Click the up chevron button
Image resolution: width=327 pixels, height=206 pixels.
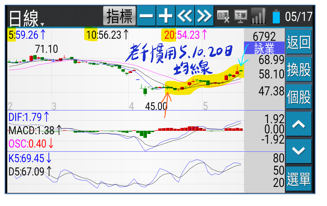click(298, 124)
